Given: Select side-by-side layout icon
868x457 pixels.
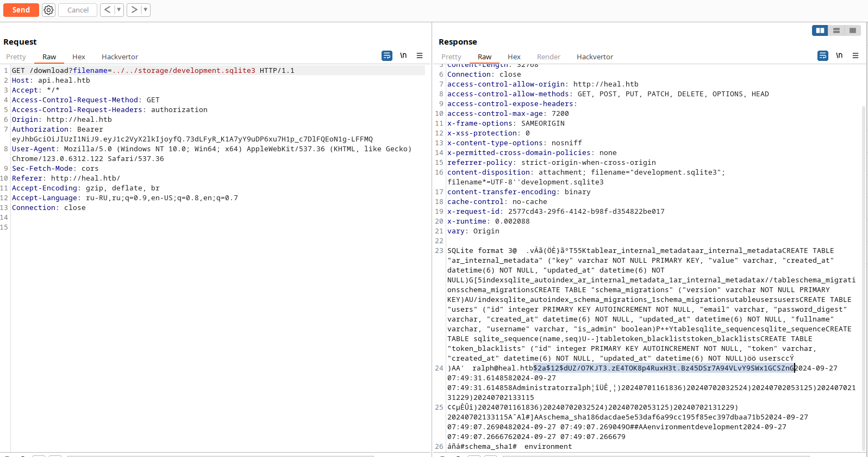Looking at the screenshot, I should click(820, 30).
